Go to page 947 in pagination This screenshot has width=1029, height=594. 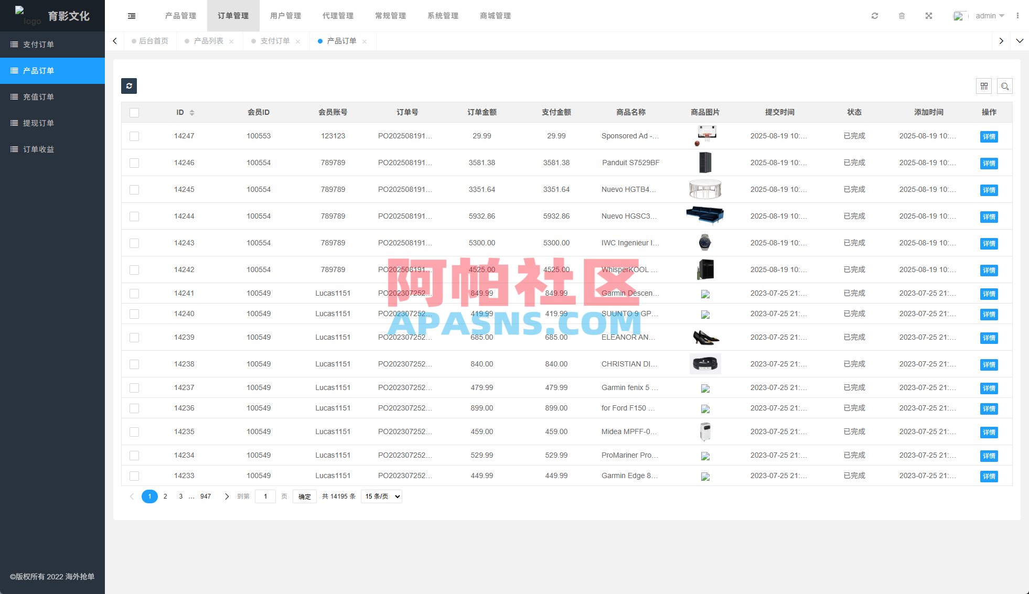click(206, 496)
